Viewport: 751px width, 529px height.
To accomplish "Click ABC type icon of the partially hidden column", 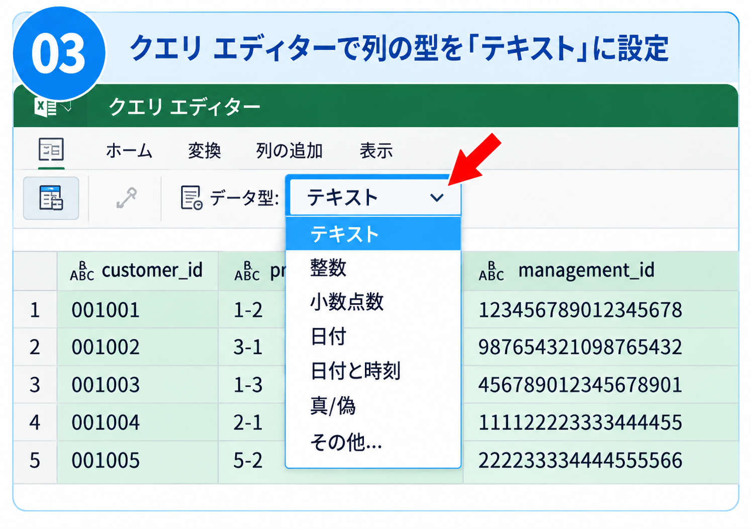I will pyautogui.click(x=247, y=271).
